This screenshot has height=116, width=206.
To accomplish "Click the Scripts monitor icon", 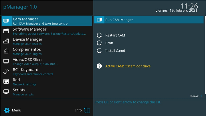I will click(6, 92).
